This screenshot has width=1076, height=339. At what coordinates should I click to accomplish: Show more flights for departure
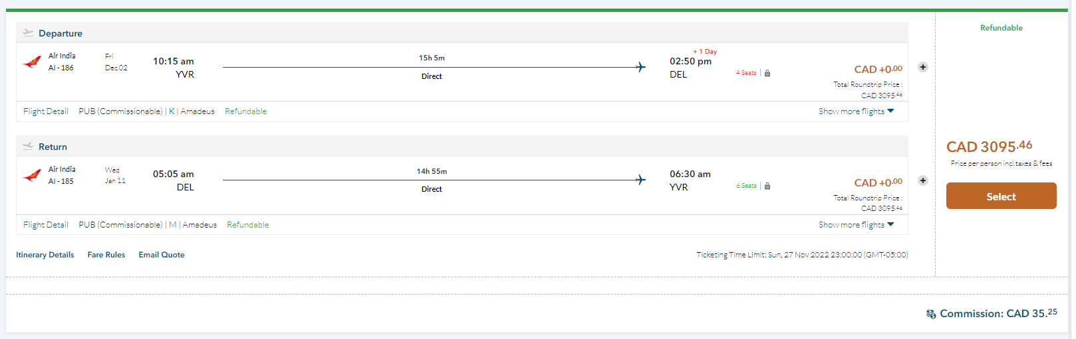[856, 111]
